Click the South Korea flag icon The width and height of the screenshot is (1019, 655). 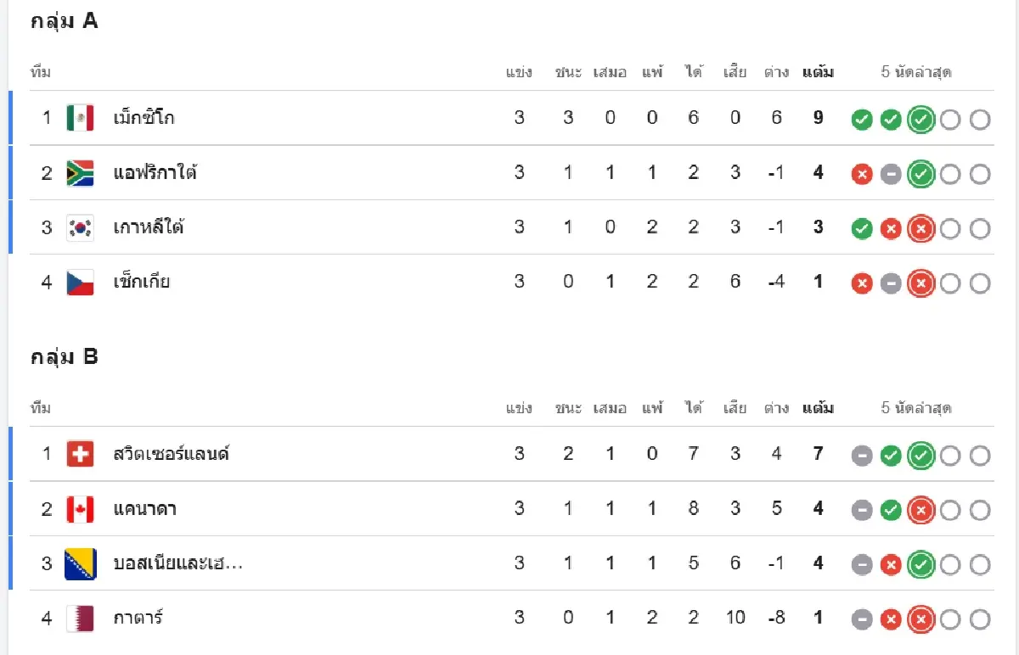point(80,227)
